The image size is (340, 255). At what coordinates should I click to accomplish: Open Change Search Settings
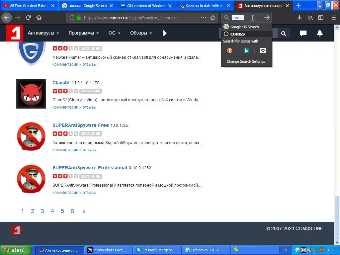pyautogui.click(x=246, y=61)
